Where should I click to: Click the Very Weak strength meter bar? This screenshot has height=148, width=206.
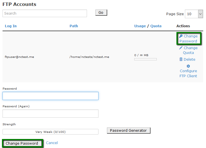click(x=50, y=132)
